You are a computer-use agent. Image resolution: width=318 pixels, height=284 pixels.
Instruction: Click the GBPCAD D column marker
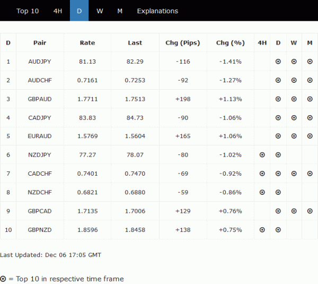(278, 211)
